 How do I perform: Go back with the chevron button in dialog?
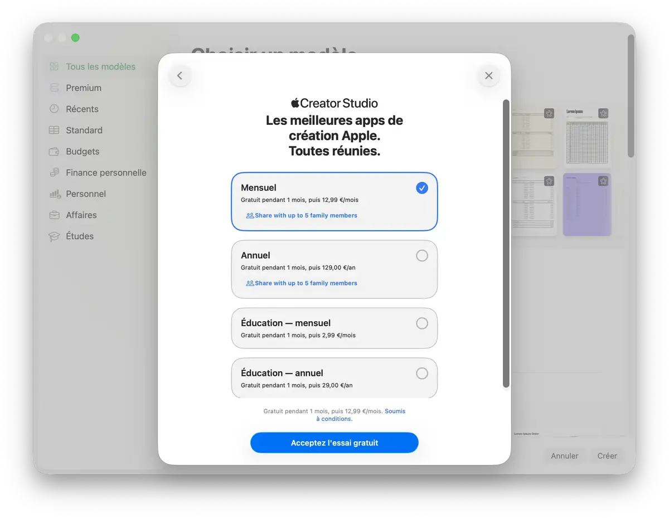click(x=180, y=76)
